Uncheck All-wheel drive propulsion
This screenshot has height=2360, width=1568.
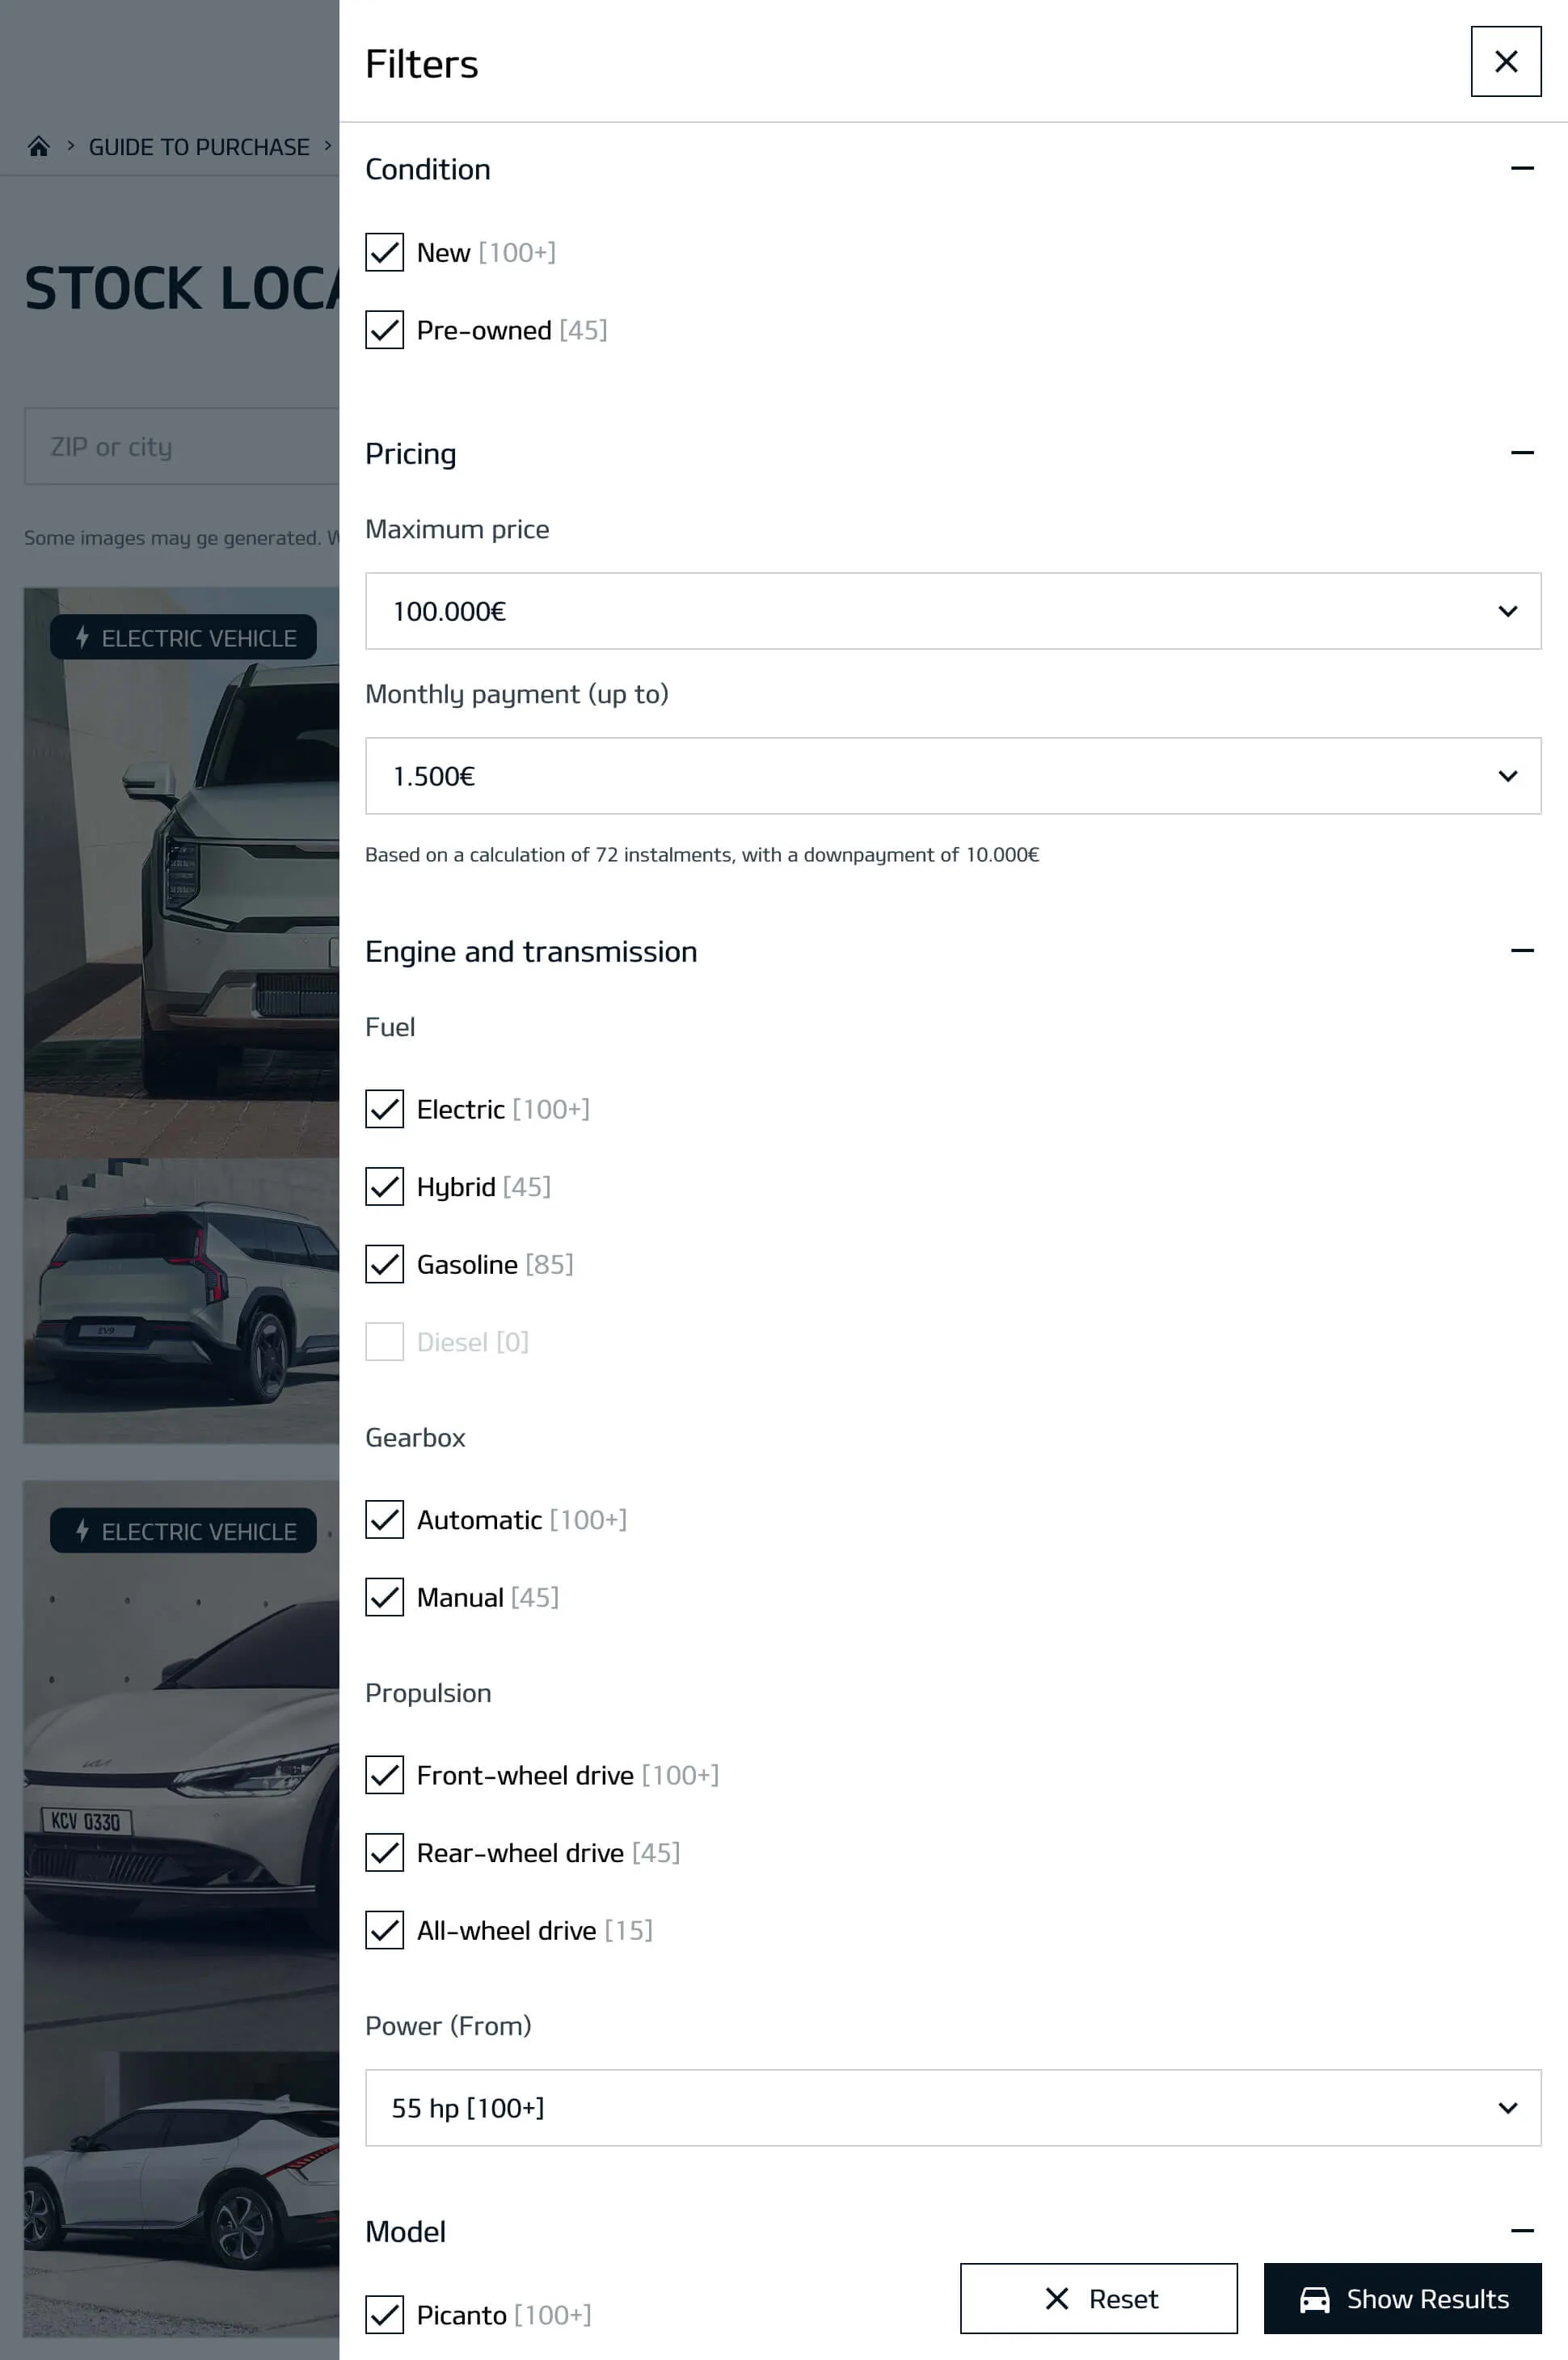(x=384, y=1931)
